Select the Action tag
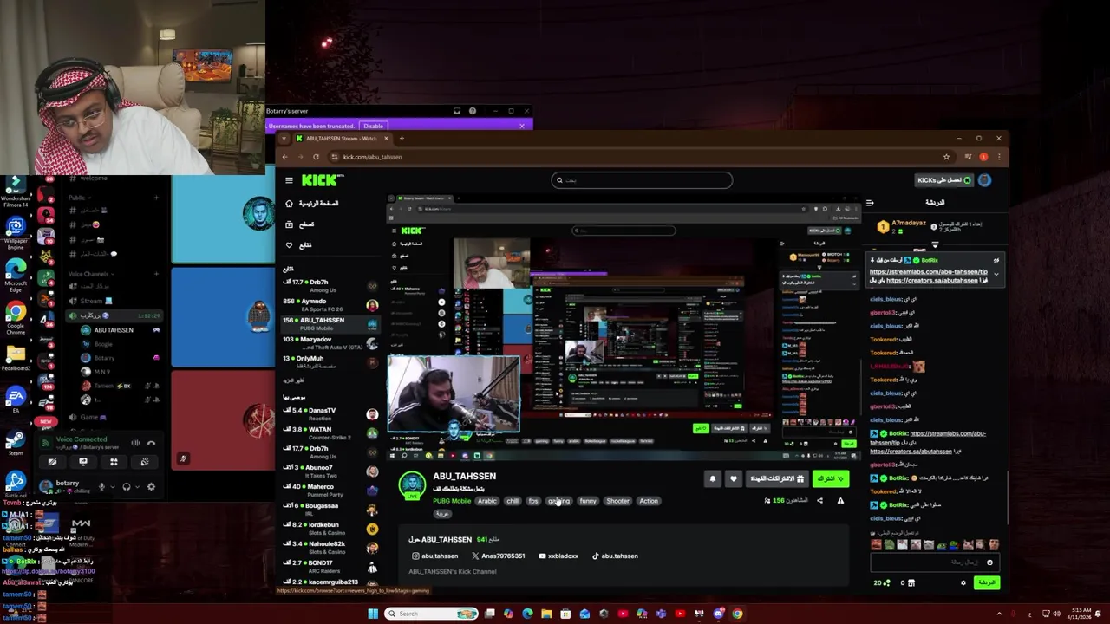This screenshot has height=624, width=1110. (x=649, y=501)
